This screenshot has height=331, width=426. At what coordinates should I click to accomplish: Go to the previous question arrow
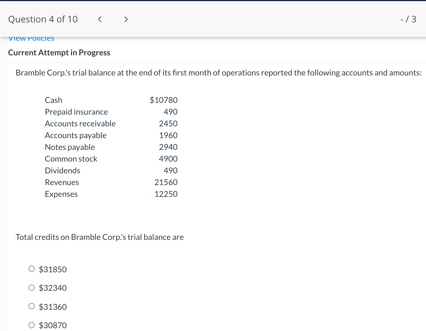coord(100,19)
